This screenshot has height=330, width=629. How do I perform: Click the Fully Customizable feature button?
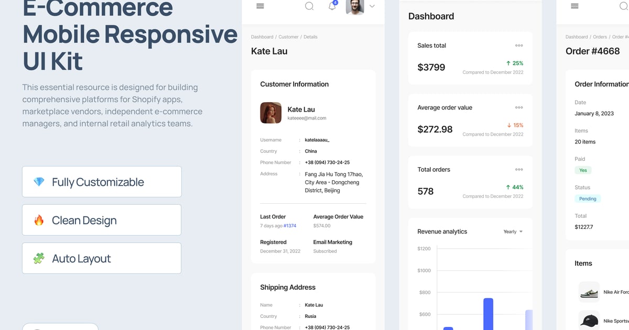click(102, 182)
